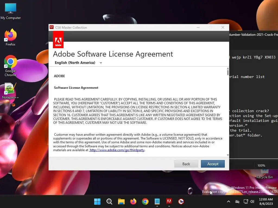This screenshot has height=208, width=278.
Task: Click the 'Software License Agreement' bold heading
Action: pos(76,88)
